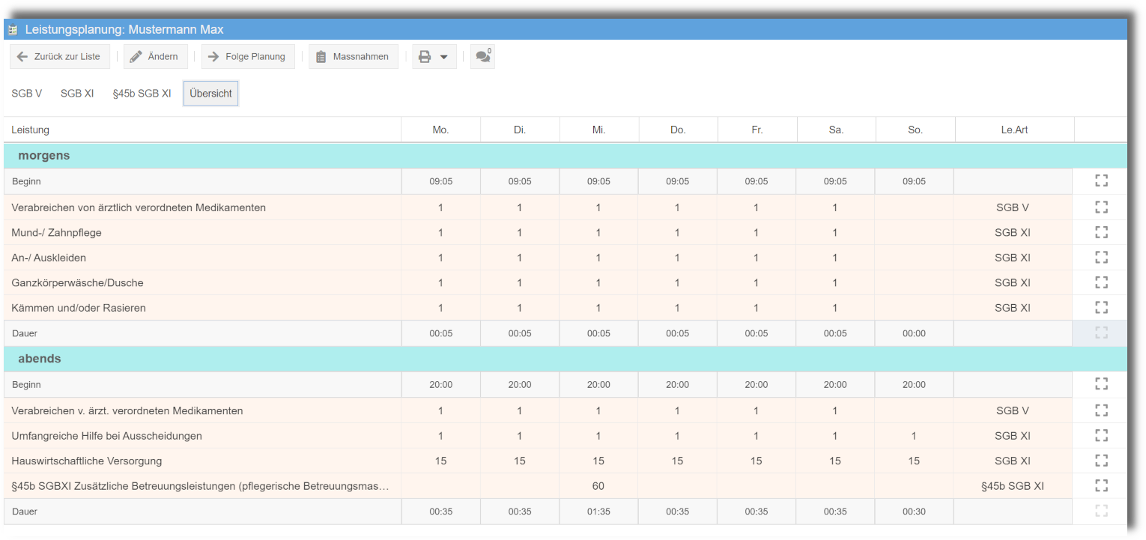Click Zurück zur Liste

pos(59,56)
